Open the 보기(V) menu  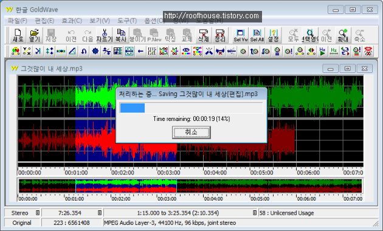pyautogui.click(x=100, y=21)
